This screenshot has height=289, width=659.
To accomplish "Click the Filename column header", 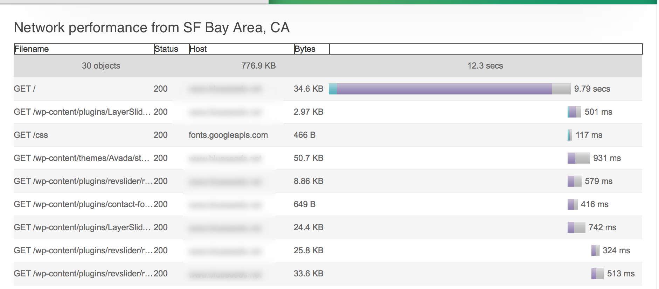I will click(84, 49).
